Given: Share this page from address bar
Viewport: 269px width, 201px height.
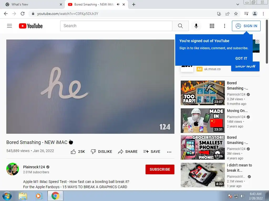Looking at the screenshot, I should (227, 14).
